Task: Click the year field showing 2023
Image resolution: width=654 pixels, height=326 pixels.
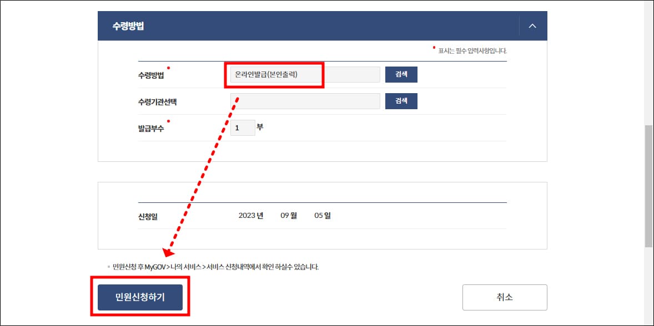Action: (248, 216)
